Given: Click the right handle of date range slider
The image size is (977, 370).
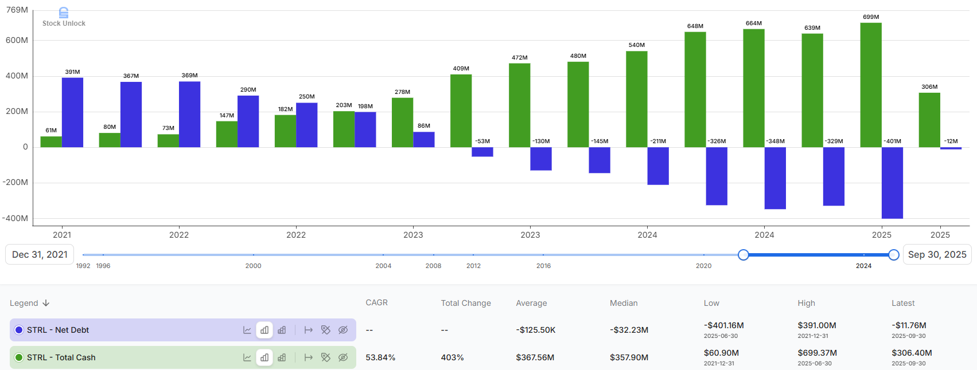Looking at the screenshot, I should [x=894, y=255].
